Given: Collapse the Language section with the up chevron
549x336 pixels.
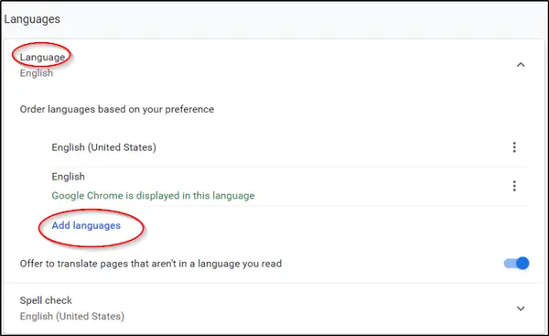Looking at the screenshot, I should point(521,65).
